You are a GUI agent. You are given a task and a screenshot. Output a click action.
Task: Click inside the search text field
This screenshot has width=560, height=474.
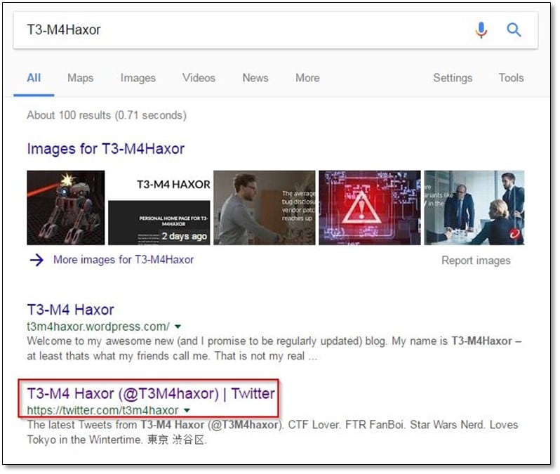click(x=239, y=30)
